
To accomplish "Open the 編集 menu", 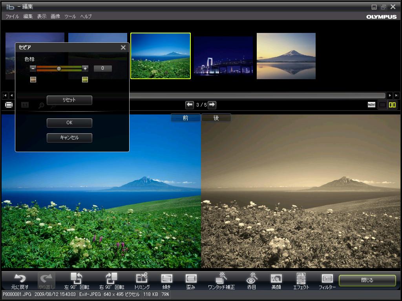I will [28, 16].
